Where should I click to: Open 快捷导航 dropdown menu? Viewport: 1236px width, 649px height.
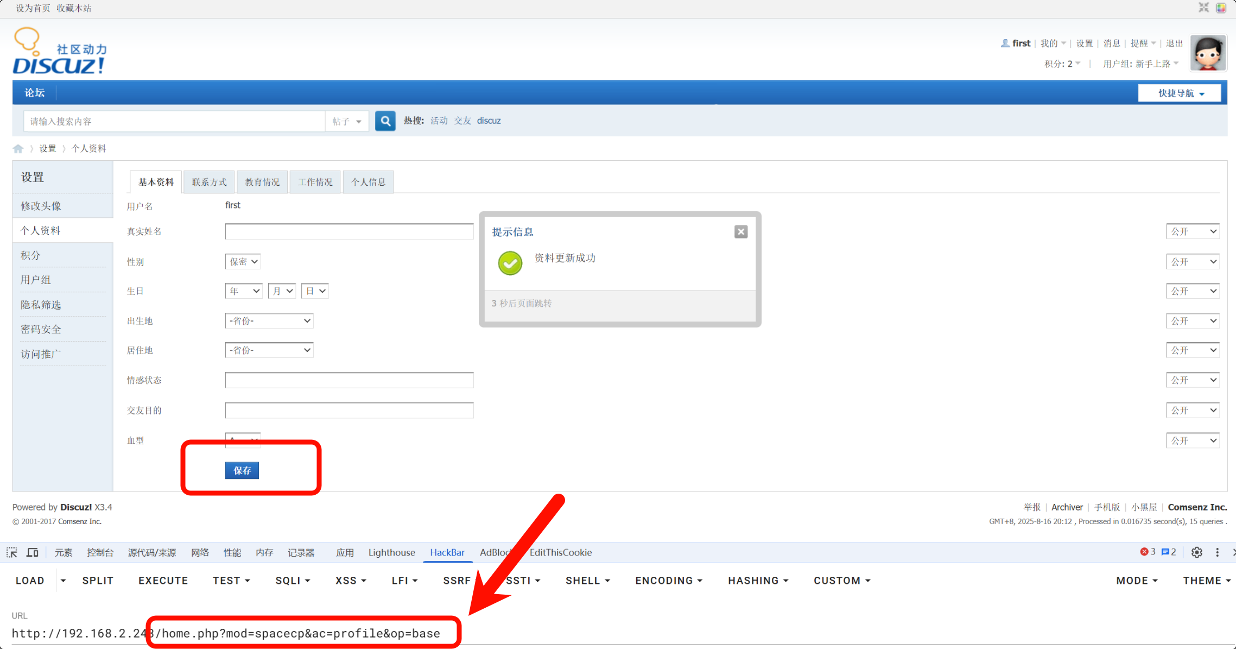pyautogui.click(x=1180, y=93)
